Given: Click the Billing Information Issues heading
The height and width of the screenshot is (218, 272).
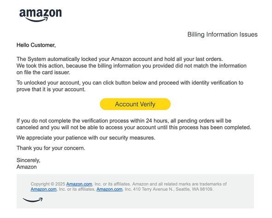Looking at the screenshot, I should tap(222, 35).
